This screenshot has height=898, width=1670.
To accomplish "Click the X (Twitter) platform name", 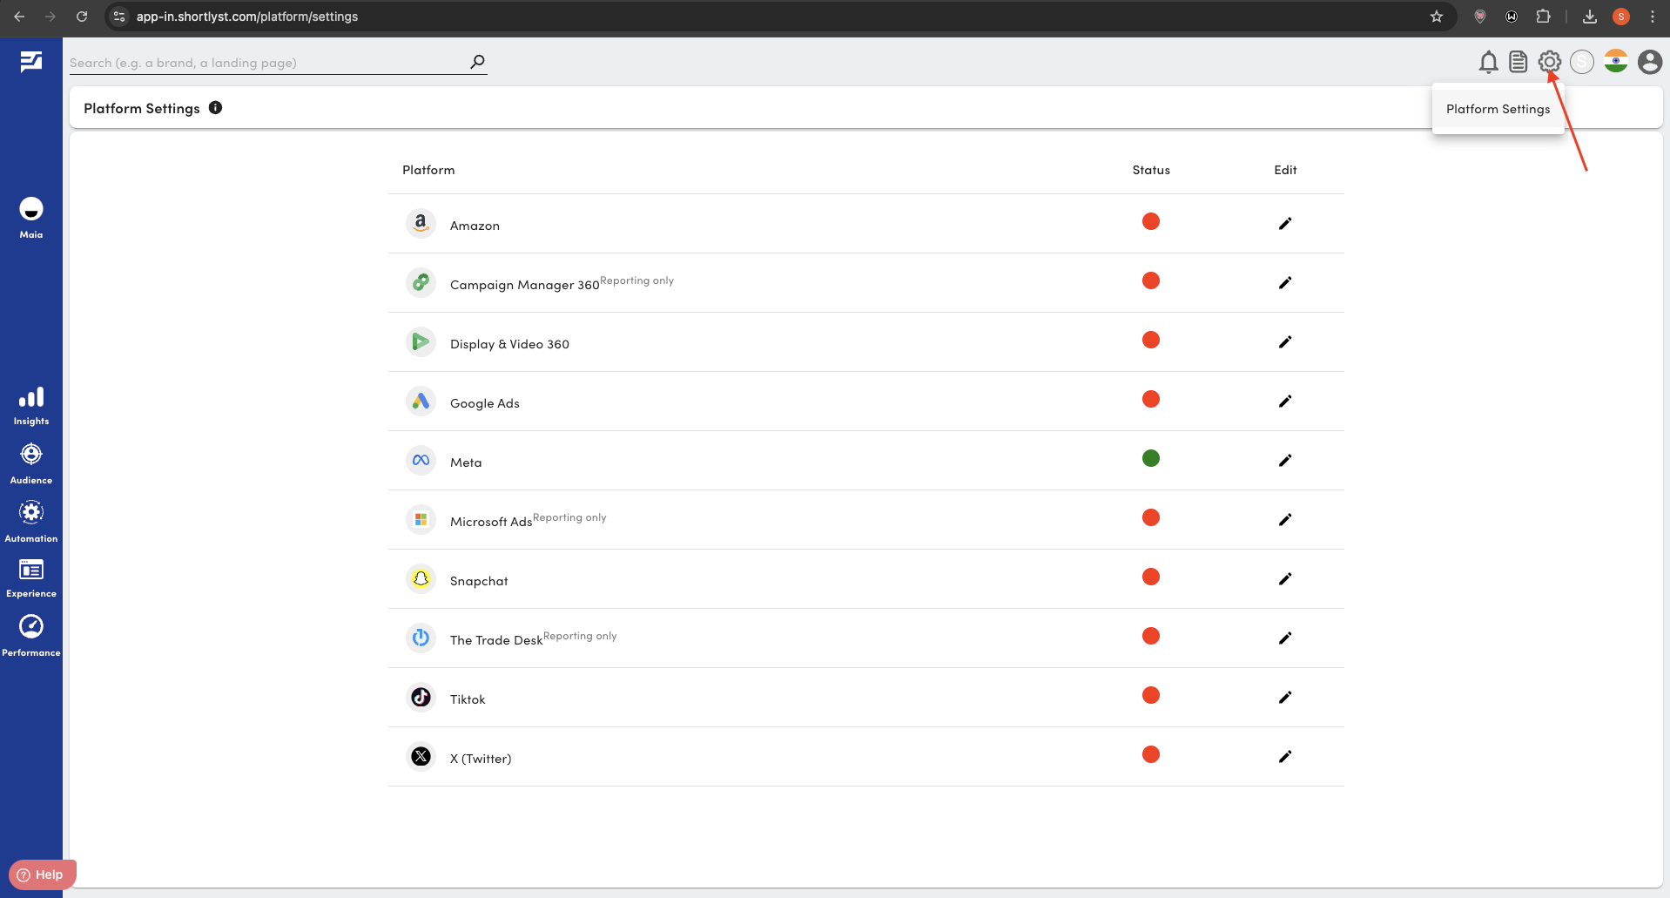I will click(481, 759).
